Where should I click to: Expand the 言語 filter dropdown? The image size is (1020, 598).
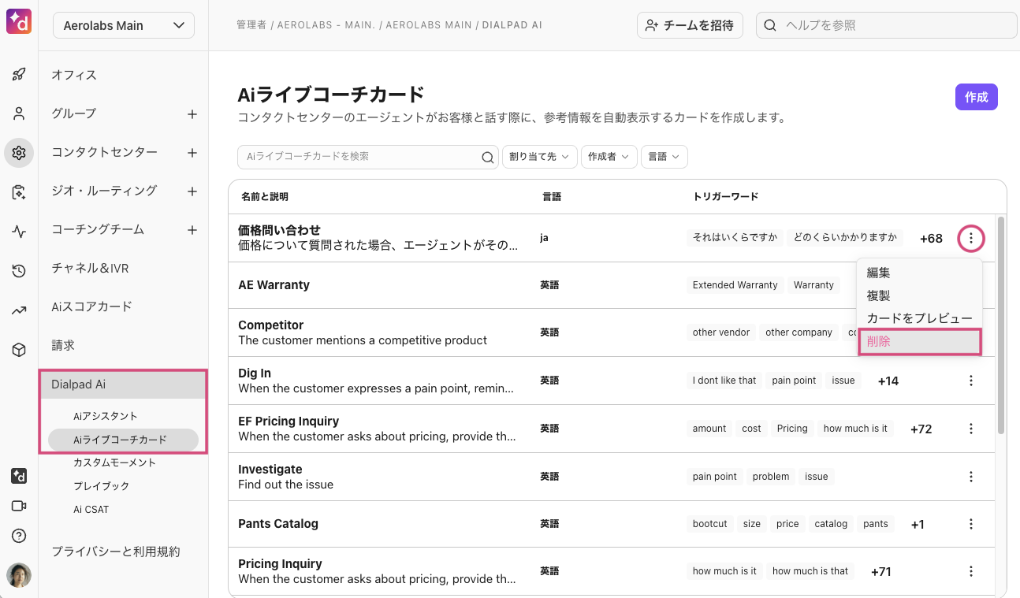(664, 157)
